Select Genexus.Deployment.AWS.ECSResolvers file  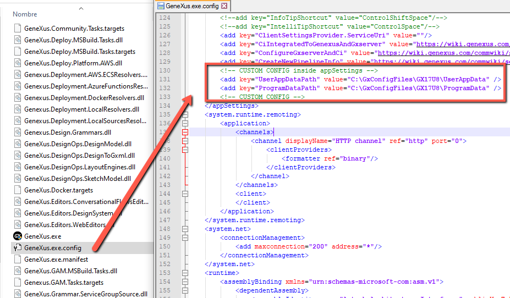(85, 75)
